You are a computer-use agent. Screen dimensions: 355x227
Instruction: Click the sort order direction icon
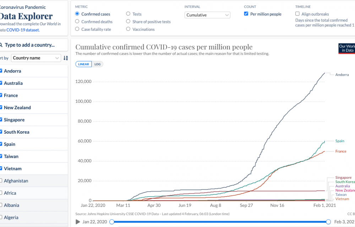[x=65, y=58]
